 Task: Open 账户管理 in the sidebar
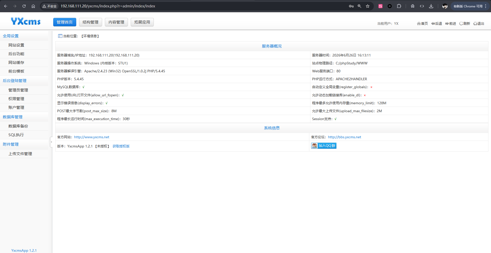click(x=16, y=108)
